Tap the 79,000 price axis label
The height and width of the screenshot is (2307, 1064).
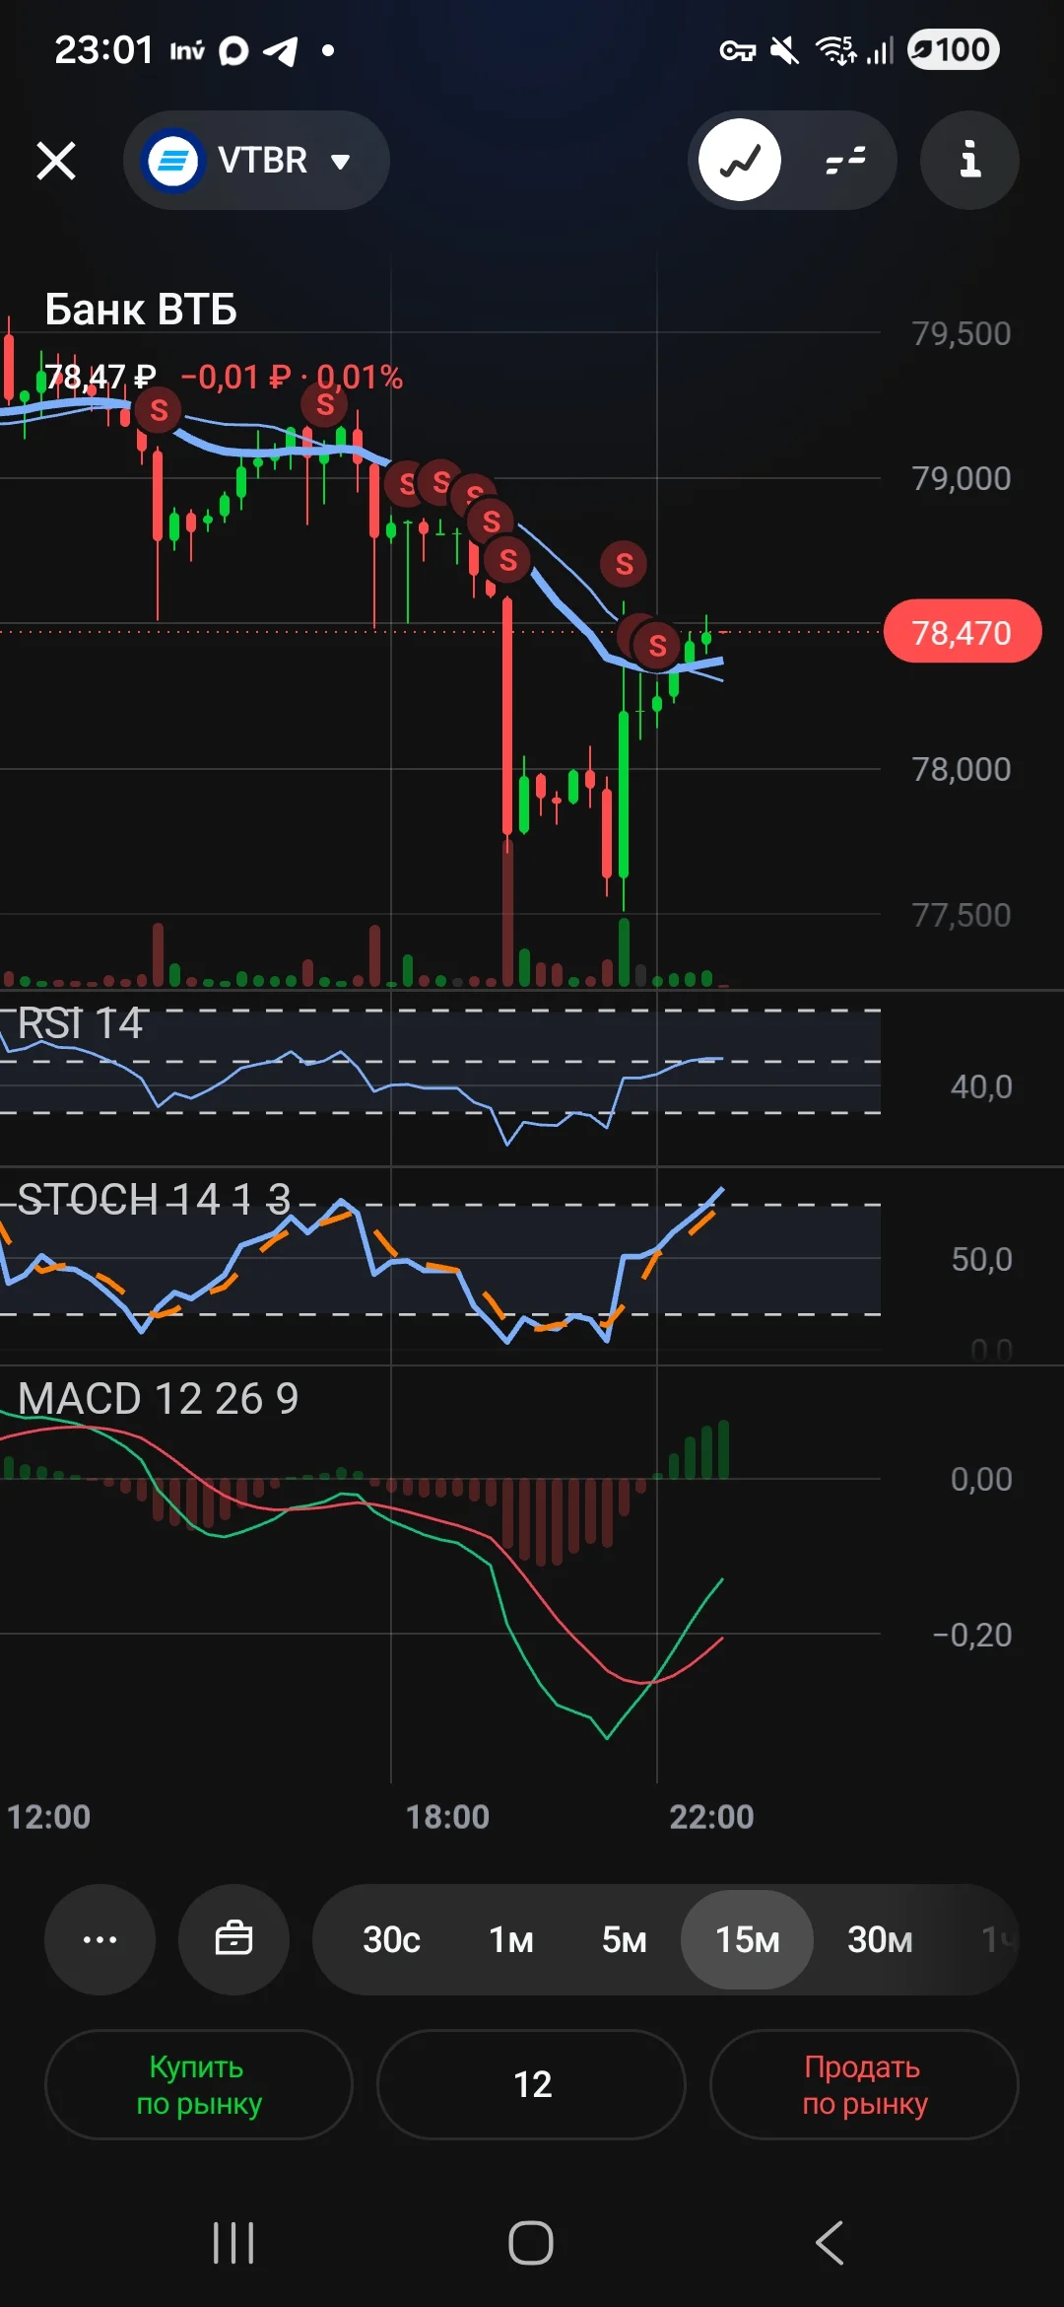(x=961, y=478)
